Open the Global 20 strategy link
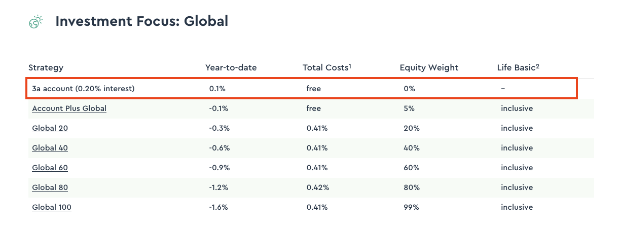This screenshot has width=619, height=228. (x=50, y=128)
